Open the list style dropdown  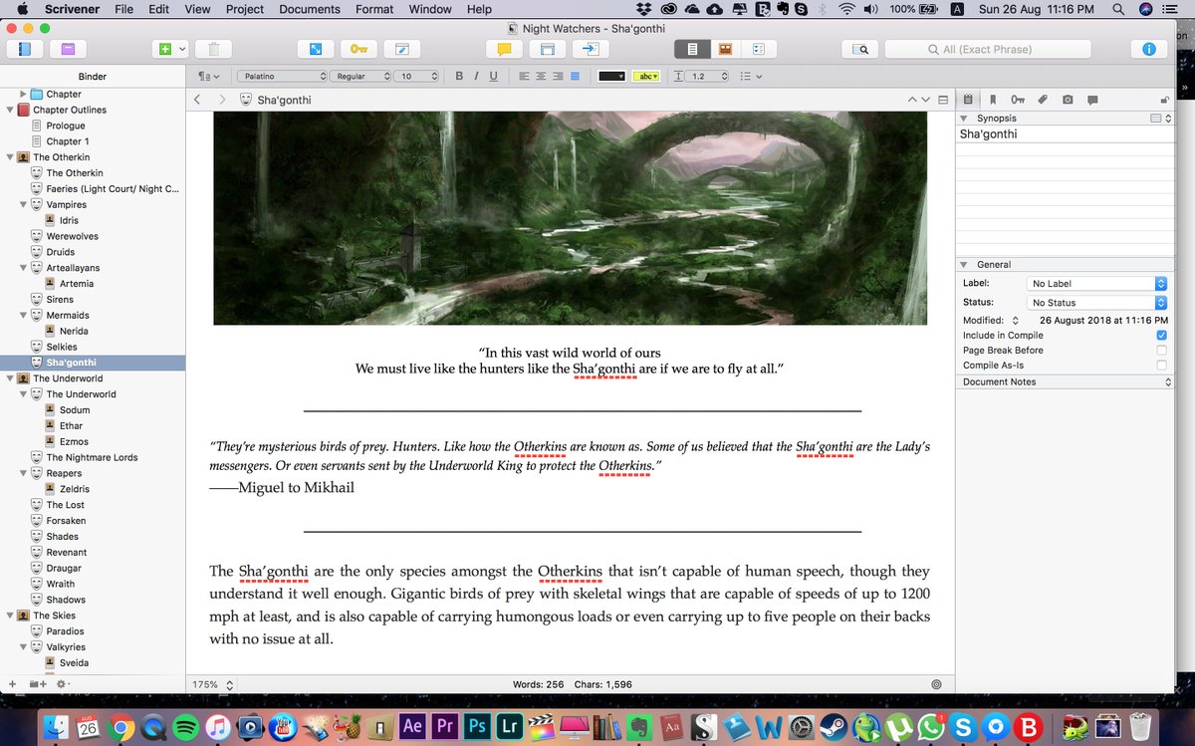750,76
